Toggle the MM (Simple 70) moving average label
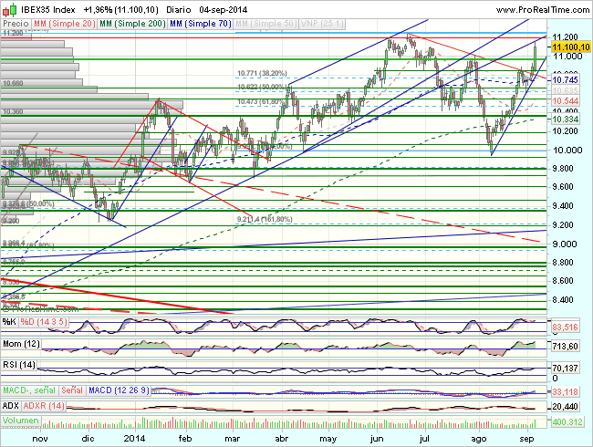The width and height of the screenshot is (593, 447). 201,24
